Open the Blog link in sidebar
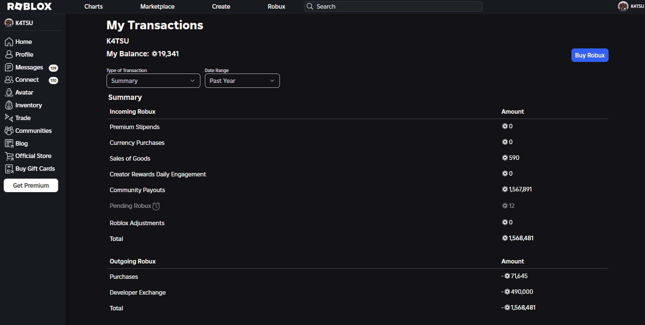 coord(21,143)
